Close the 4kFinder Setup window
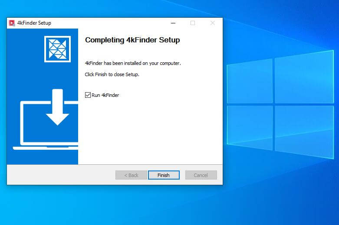 [x=212, y=23]
